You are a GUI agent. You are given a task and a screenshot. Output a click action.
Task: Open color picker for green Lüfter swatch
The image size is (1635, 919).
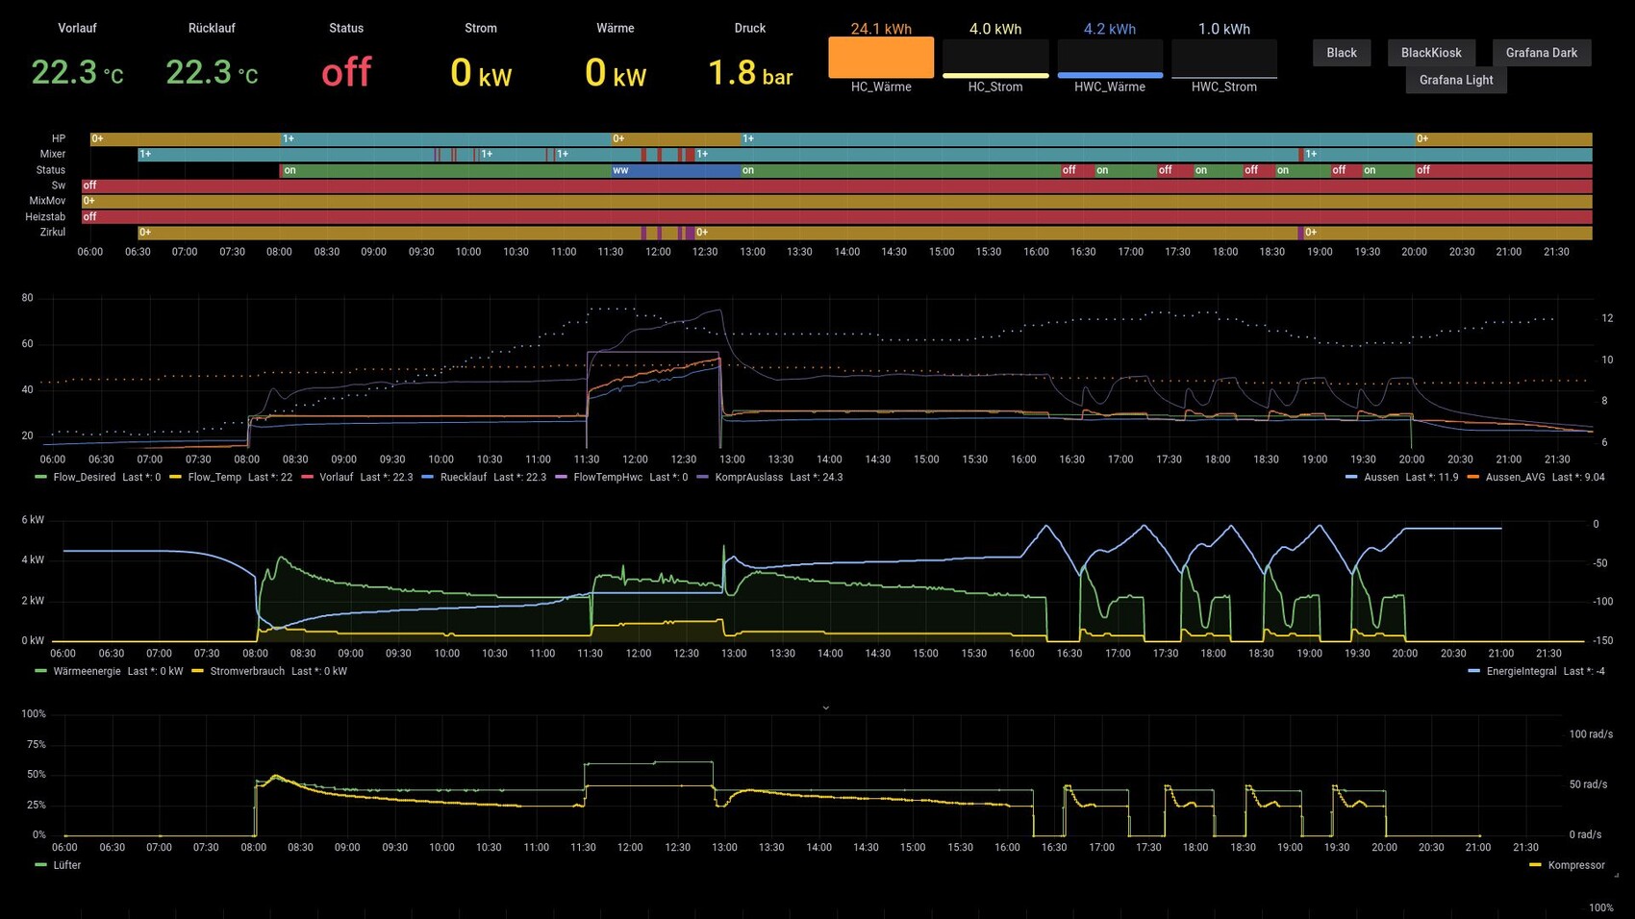[40, 865]
